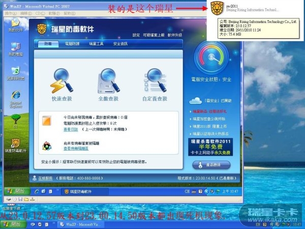Click the WinXP - Microsoft Vir... host taskbar button
Viewport: 305px width, 229px height.
pos(81,224)
